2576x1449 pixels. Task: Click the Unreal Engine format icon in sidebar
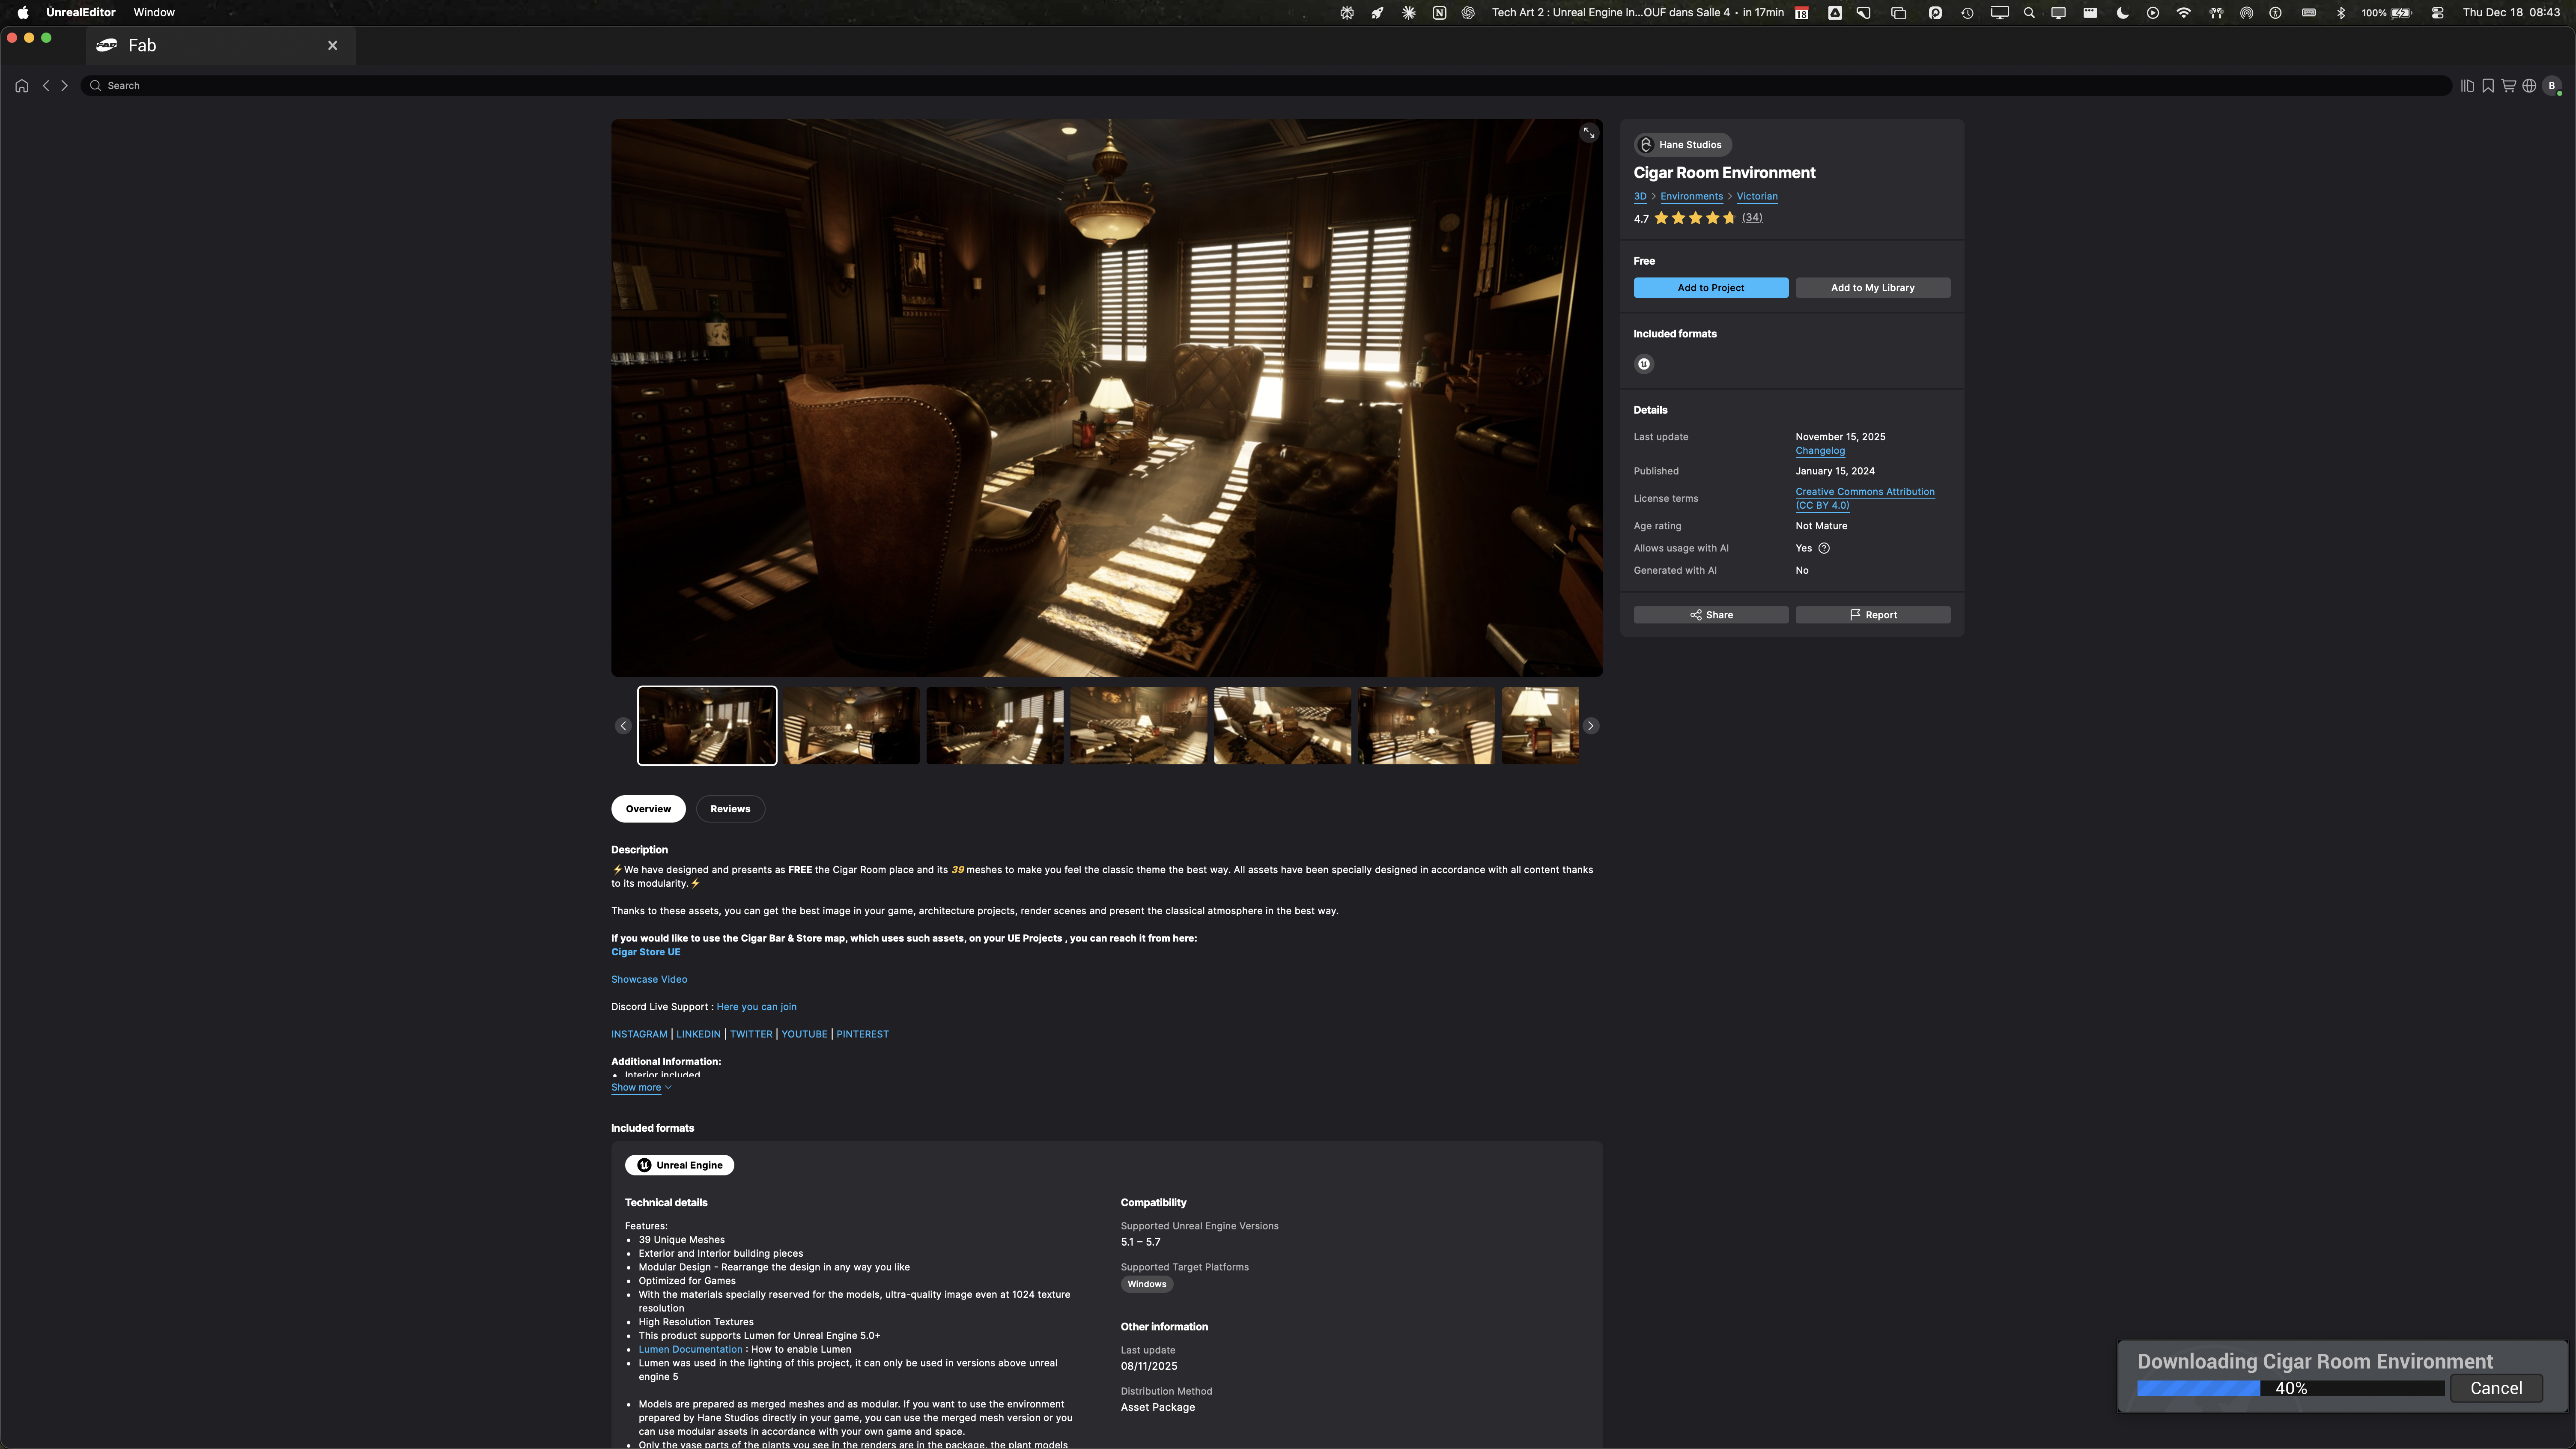pyautogui.click(x=1644, y=364)
